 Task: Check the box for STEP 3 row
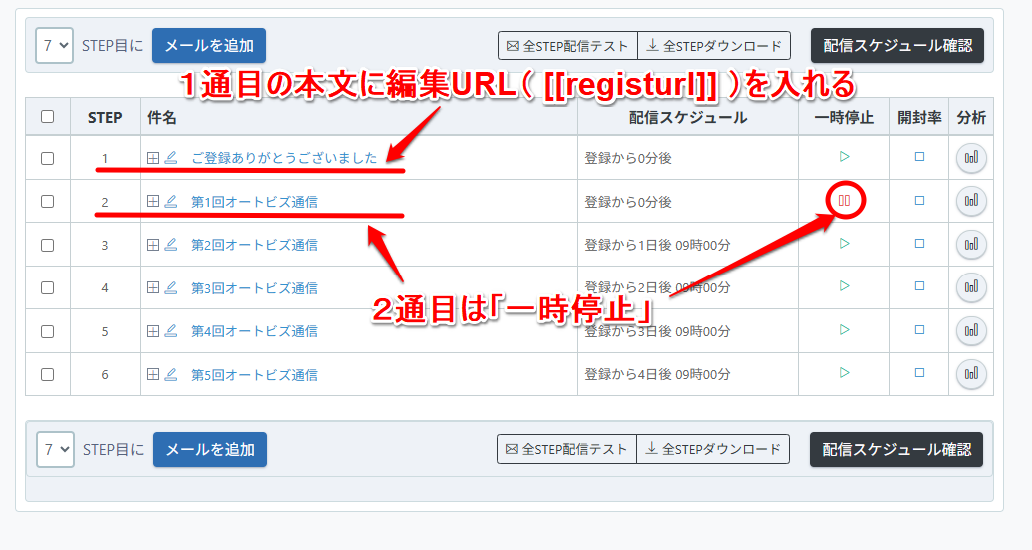tap(47, 245)
